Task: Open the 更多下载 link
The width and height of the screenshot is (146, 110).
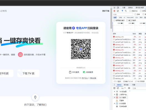Action: [106, 11]
